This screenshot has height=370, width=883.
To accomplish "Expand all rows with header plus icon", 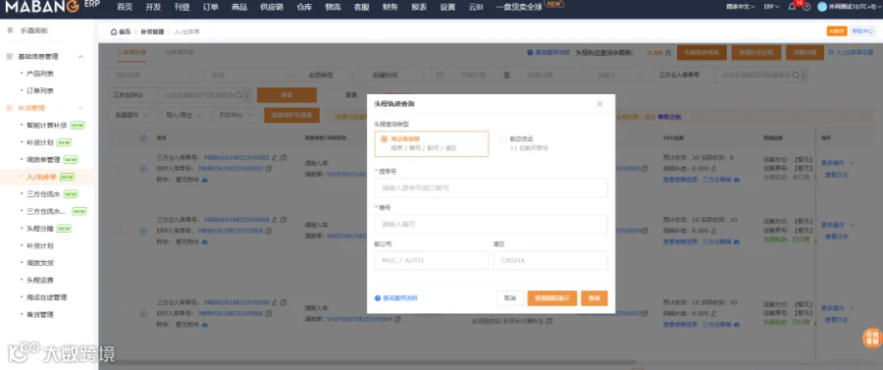I will click(x=143, y=138).
